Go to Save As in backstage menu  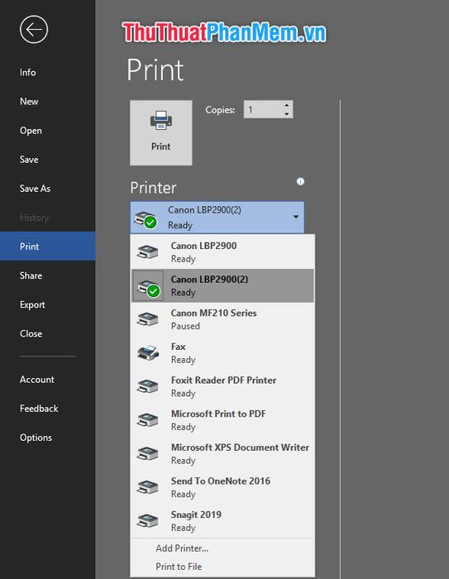pos(35,189)
